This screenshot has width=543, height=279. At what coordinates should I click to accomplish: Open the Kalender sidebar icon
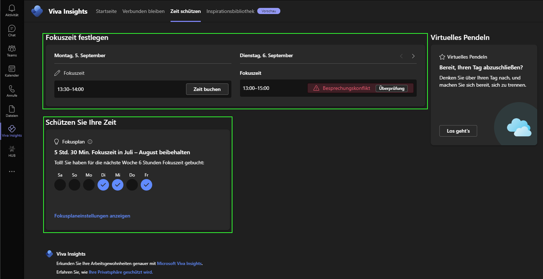point(12,69)
